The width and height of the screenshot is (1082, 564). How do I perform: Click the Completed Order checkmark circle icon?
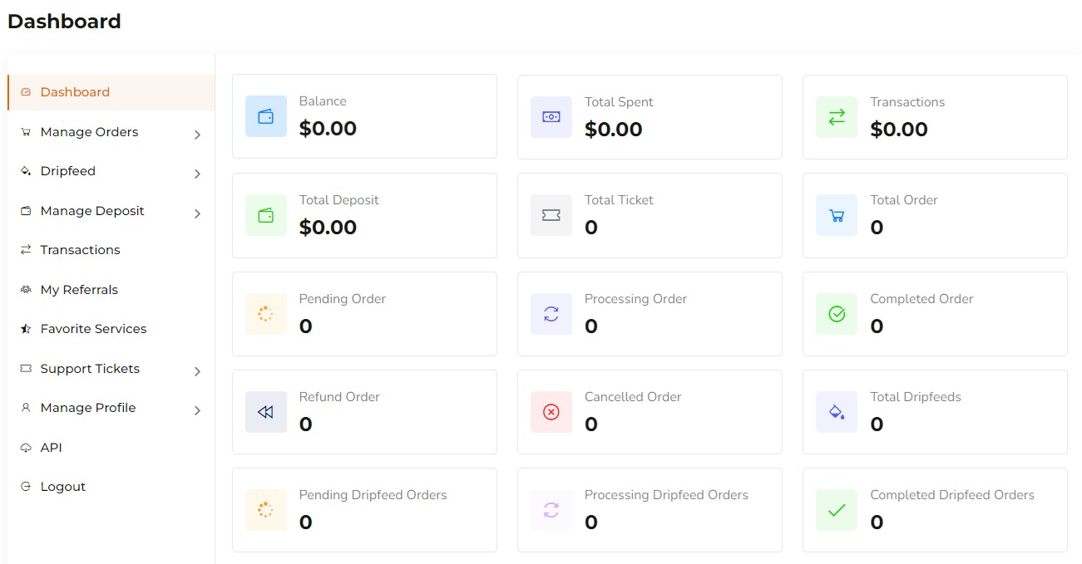tap(837, 314)
